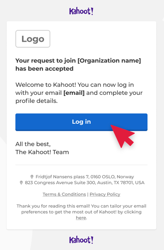Screen dimensions: 164x250
Task: Click the 'All the best,' closing line
Action: coord(33,144)
